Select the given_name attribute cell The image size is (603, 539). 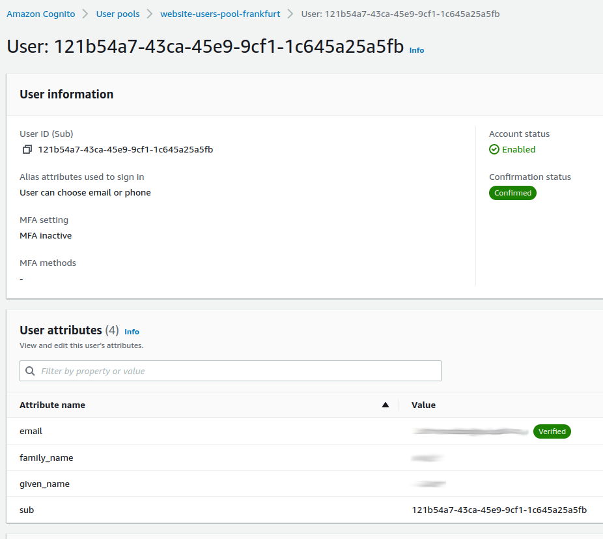tap(45, 484)
